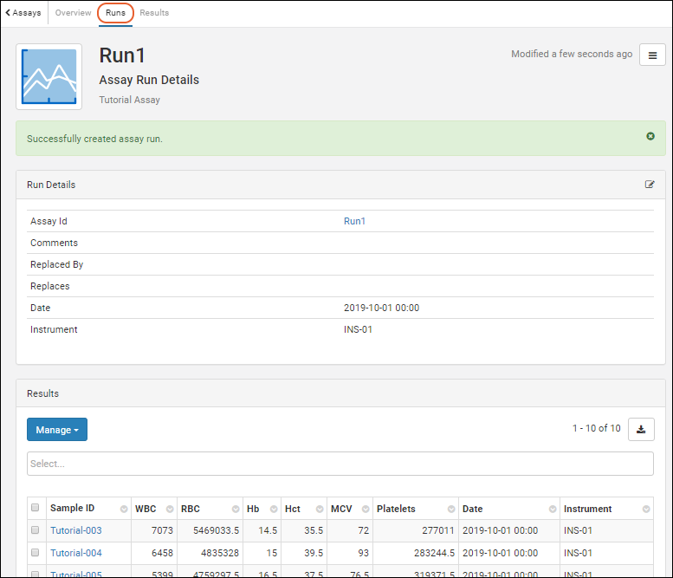This screenshot has width=673, height=578.
Task: Click the Select... filter input field
Action: click(340, 464)
